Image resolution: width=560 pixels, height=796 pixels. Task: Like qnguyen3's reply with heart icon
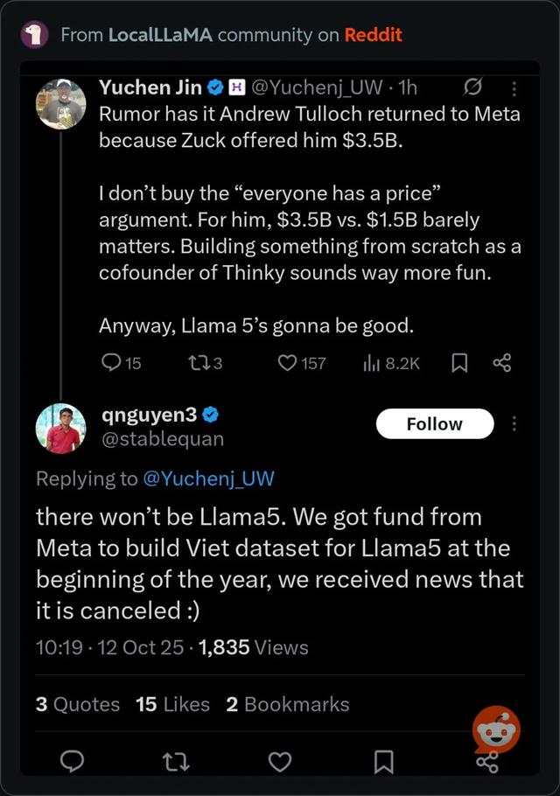(280, 762)
